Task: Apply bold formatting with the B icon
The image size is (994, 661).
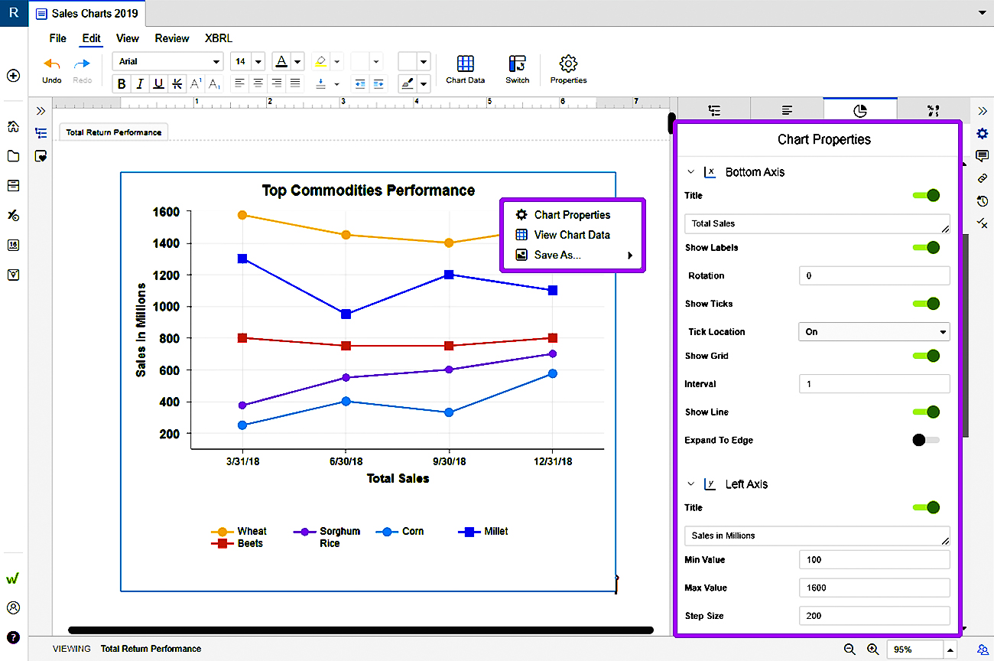Action: [122, 84]
